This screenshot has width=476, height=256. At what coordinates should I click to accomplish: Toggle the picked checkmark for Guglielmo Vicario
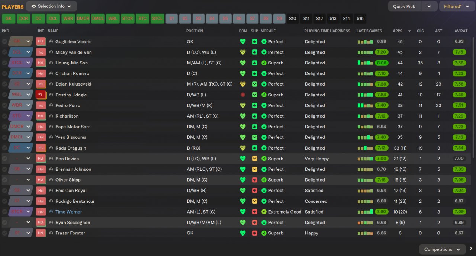(4, 42)
